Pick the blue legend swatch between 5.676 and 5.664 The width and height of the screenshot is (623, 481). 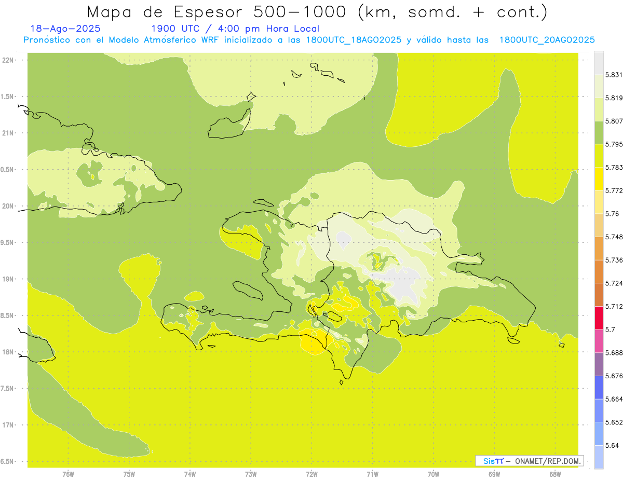tap(599, 387)
